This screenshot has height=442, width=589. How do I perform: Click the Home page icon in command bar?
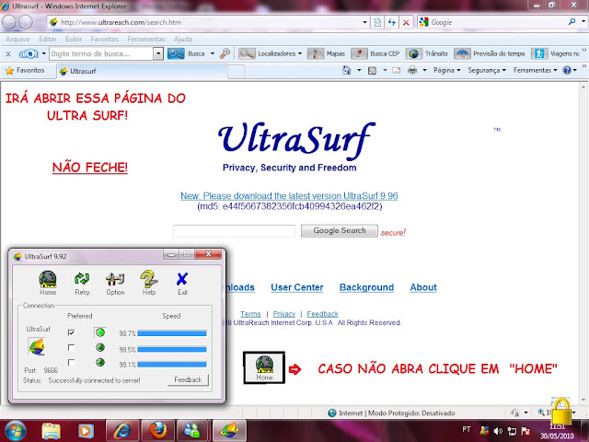[347, 70]
